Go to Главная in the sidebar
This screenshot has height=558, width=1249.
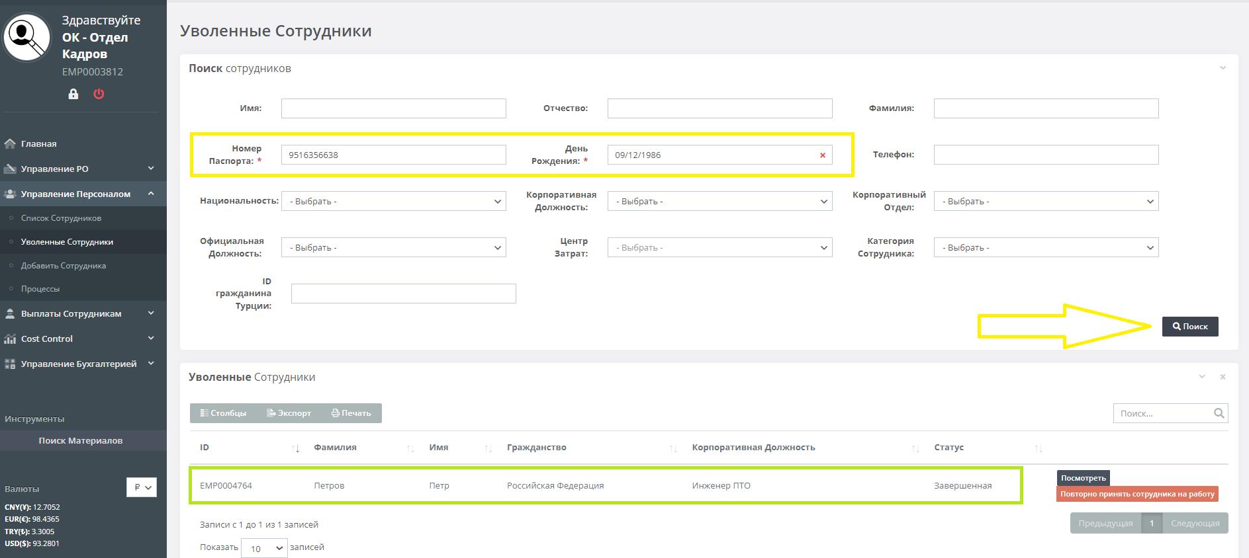pos(38,143)
